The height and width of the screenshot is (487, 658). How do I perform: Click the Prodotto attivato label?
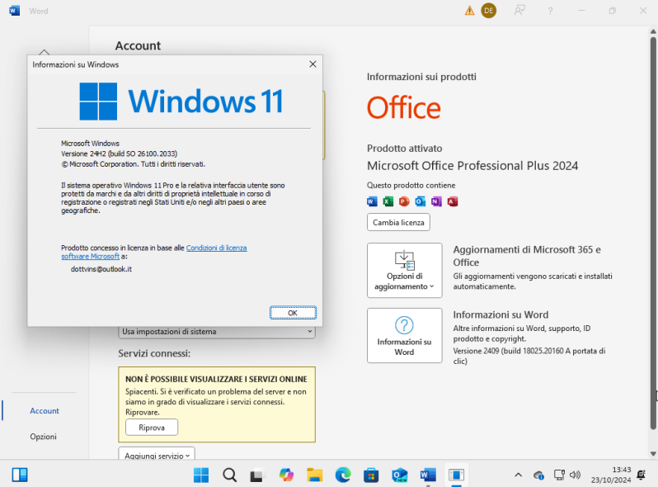pos(405,149)
